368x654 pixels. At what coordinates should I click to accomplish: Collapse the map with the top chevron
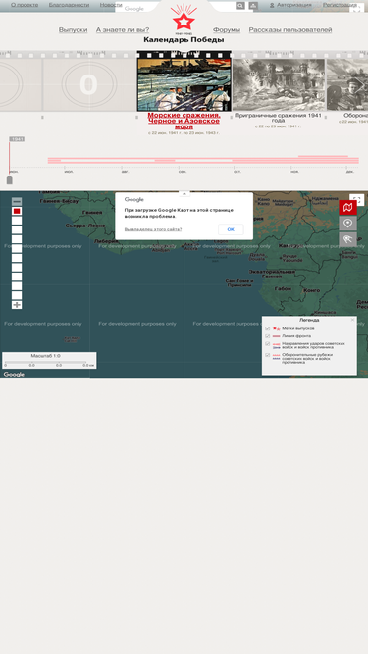(184, 193)
